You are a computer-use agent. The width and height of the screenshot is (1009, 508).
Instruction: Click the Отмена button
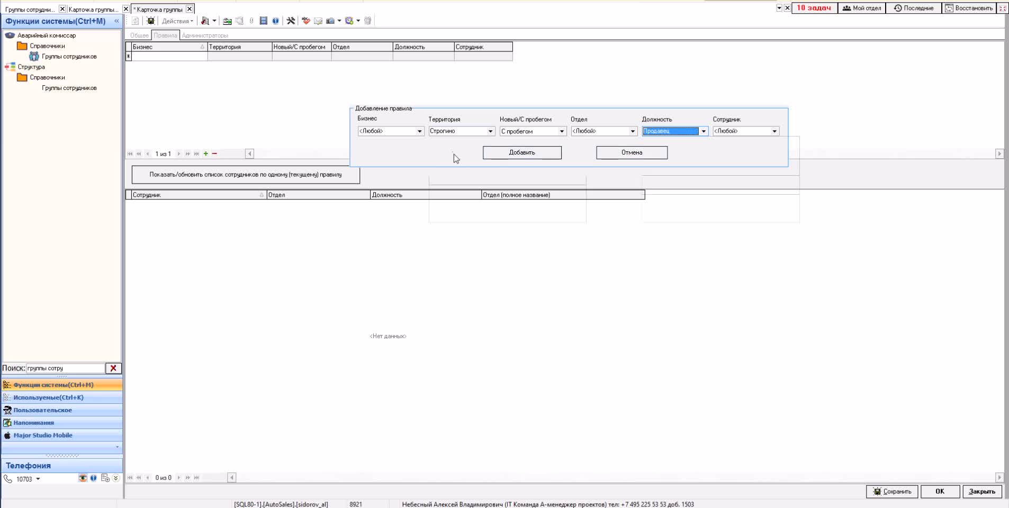[x=632, y=152]
